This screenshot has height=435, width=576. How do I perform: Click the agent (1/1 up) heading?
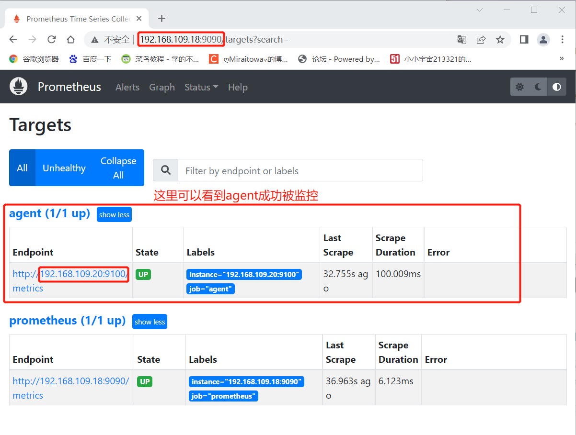tap(50, 213)
